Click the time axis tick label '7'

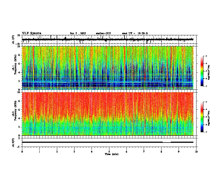coord(144,152)
